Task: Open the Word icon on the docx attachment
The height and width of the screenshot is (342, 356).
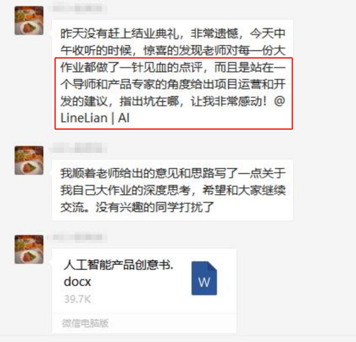Action: [204, 278]
